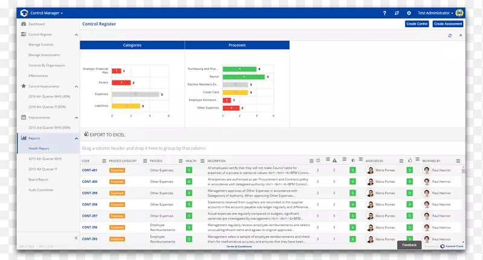The height and width of the screenshot is (260, 483).
Task: Select 2016 4th Quarter WHS (40%) assessment
Action: click(50, 96)
